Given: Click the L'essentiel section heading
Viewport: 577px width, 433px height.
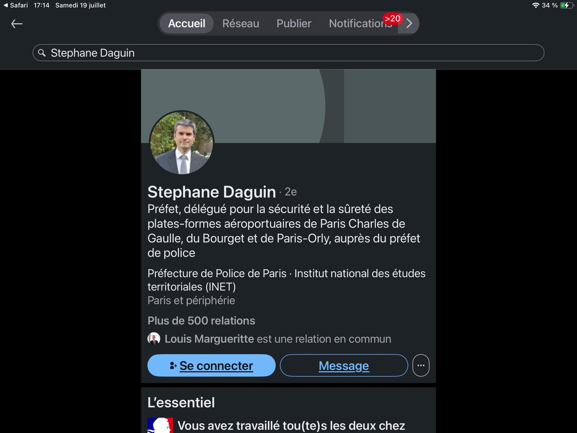Looking at the screenshot, I should pyautogui.click(x=181, y=402).
